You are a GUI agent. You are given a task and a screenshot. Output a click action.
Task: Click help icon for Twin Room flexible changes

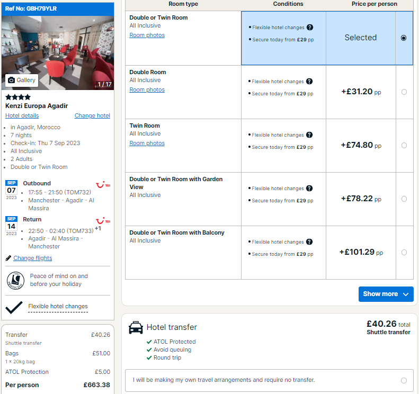click(x=309, y=135)
